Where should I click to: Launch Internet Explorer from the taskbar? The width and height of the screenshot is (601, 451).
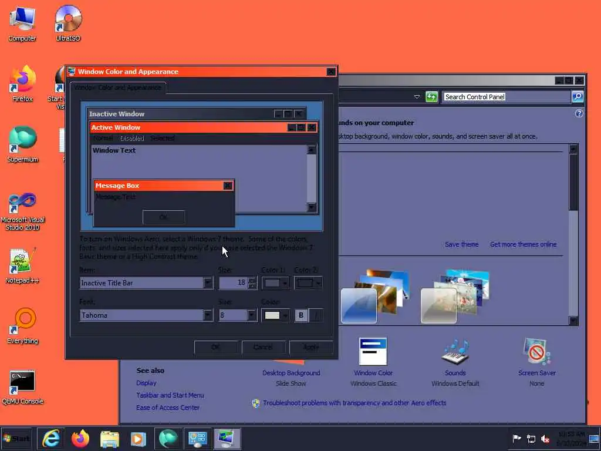(x=51, y=438)
